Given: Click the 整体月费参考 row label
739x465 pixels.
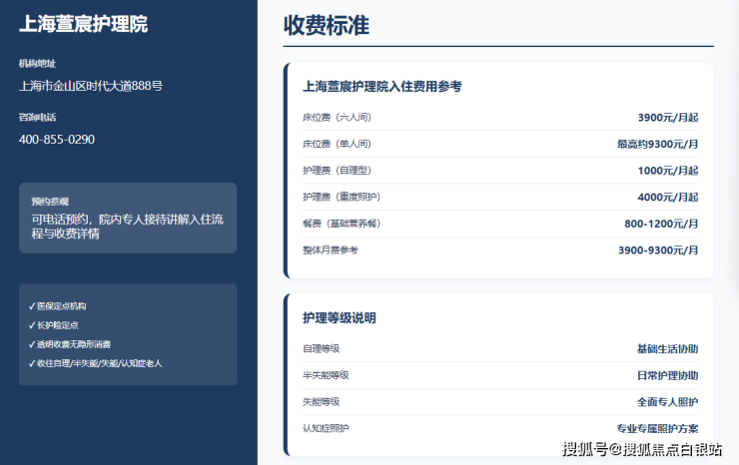Looking at the screenshot, I should (x=330, y=249).
